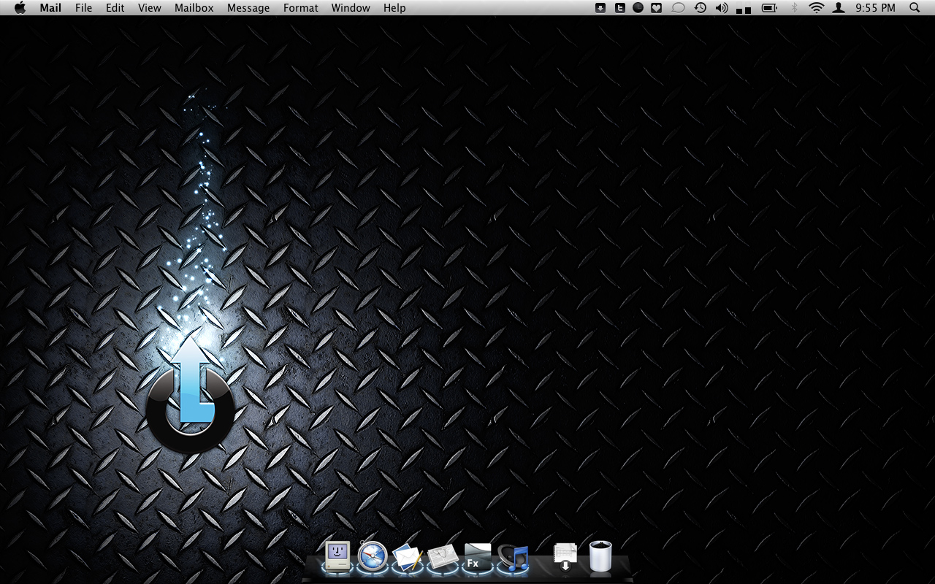This screenshot has height=584, width=935.
Task: Open the chat bubble status menu
Action: [678, 8]
